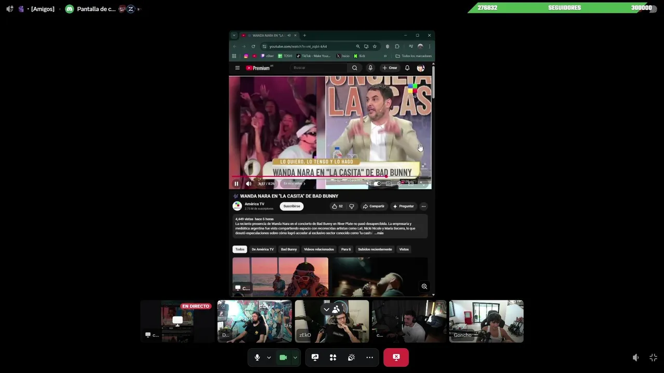Viewport: 664px width, 373px height.
Task: Open the TOSHI bookmark
Action: pyautogui.click(x=285, y=56)
